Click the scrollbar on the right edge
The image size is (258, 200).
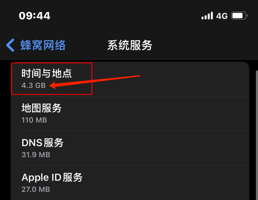[257, 135]
